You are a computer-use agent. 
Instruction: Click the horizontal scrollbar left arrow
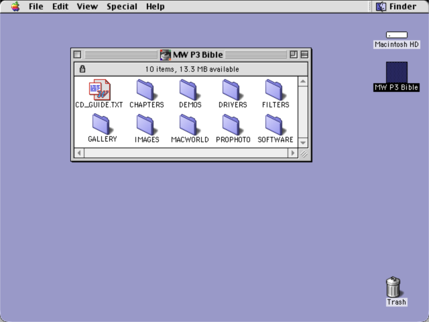(x=79, y=153)
